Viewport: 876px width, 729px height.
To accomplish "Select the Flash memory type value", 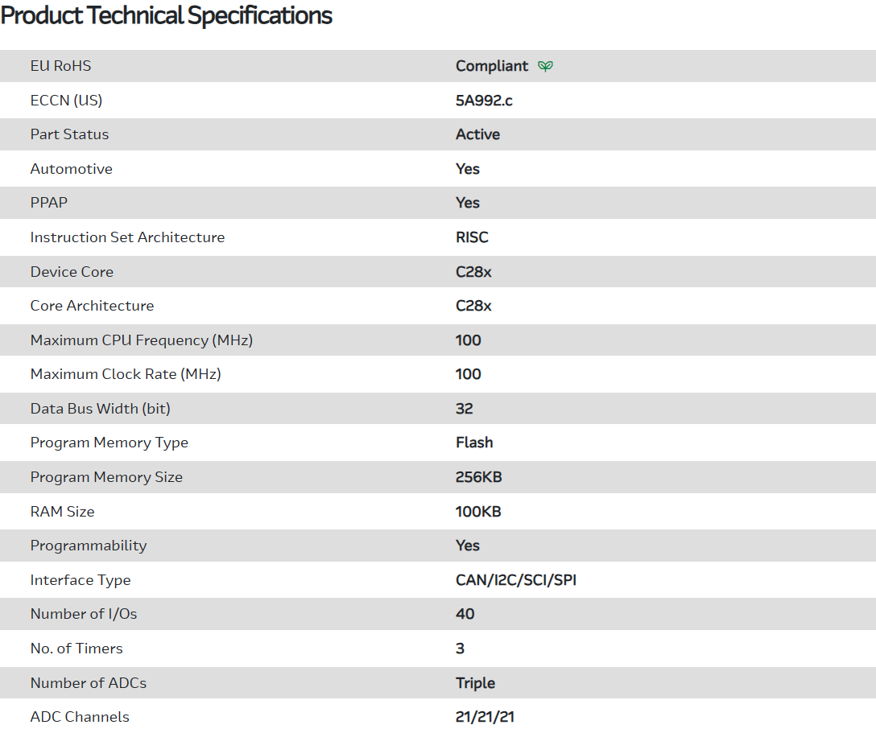I will pyautogui.click(x=474, y=443).
